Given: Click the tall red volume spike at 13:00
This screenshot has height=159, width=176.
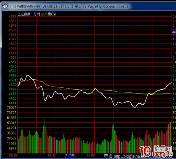Looking at the screenshot, I should pos(95,136).
